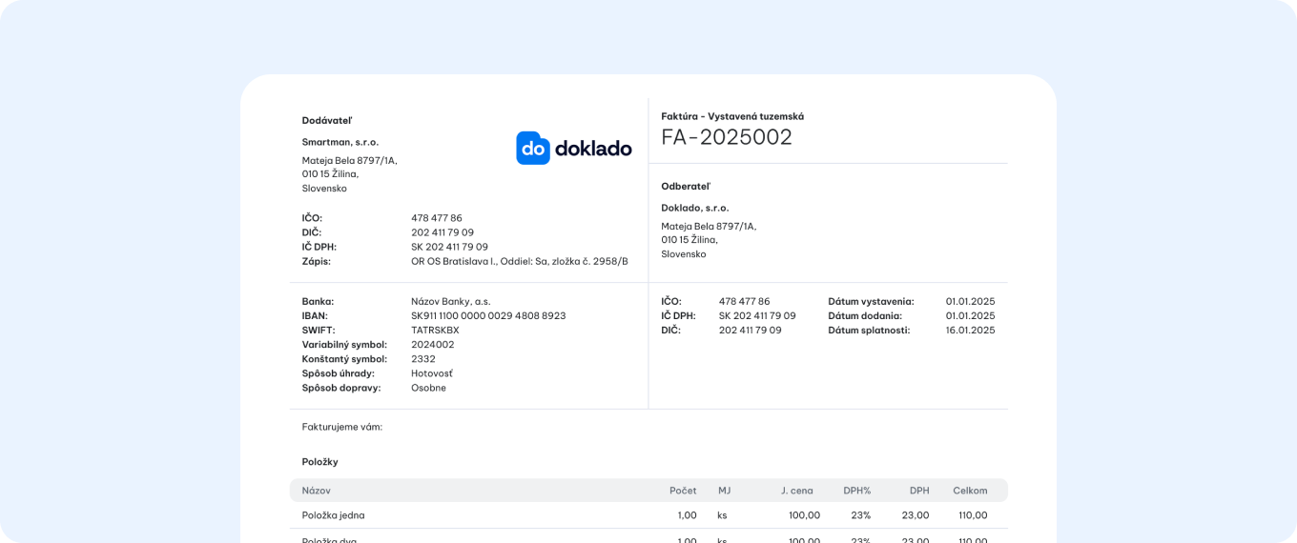The height and width of the screenshot is (543, 1297).
Task: Click the Zápis value OR OS Bratislava I.
Action: click(520, 261)
